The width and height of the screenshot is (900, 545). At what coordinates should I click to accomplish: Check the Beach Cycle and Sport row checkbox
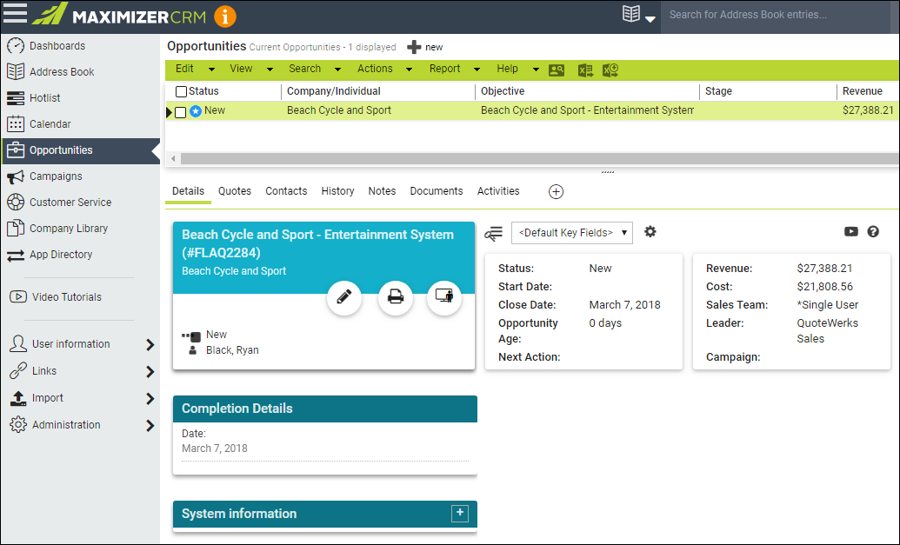pyautogui.click(x=181, y=111)
